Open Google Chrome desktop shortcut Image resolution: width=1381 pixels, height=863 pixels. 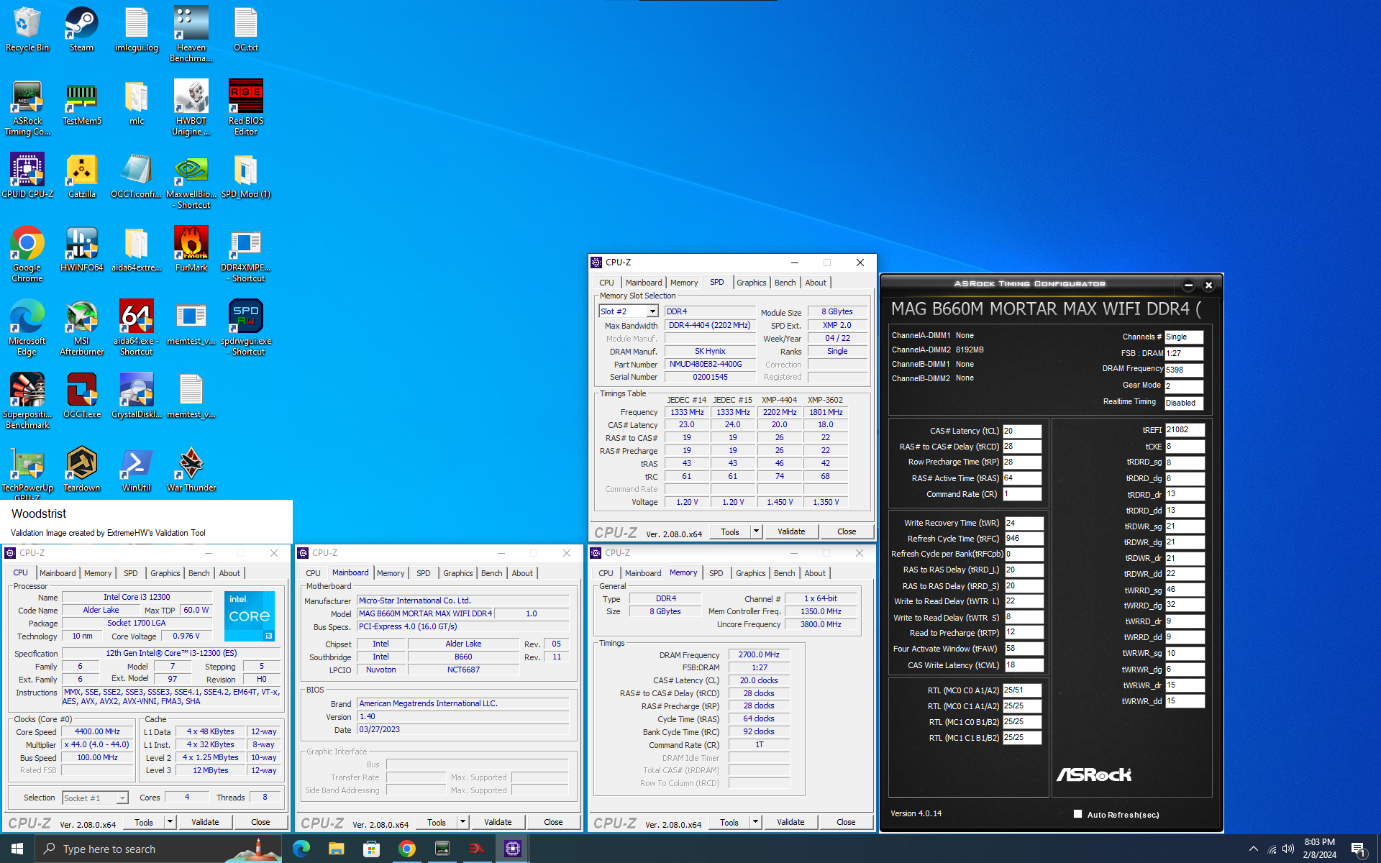(x=27, y=255)
